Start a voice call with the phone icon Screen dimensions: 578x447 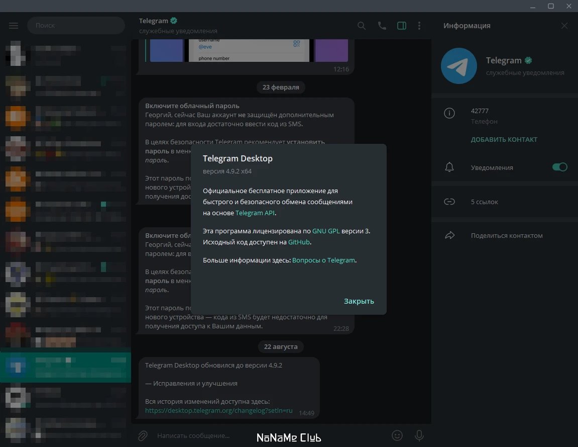tap(382, 26)
